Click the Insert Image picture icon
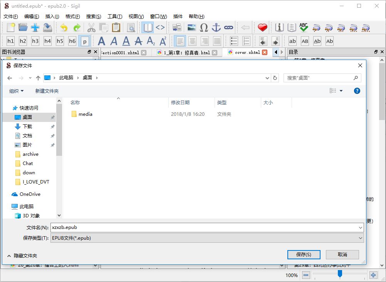The width and height of the screenshot is (386, 282). [192, 28]
